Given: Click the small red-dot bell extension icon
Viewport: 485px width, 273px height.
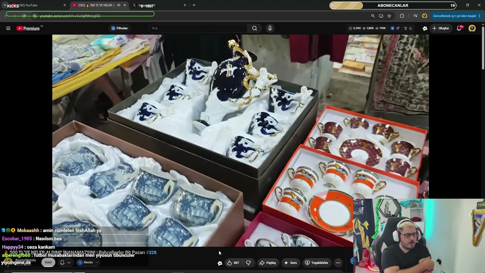Looking at the screenshot, I should coord(411,28).
